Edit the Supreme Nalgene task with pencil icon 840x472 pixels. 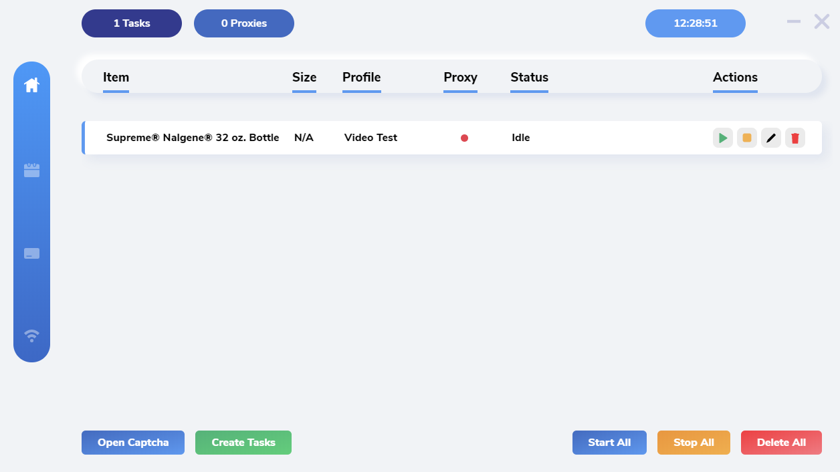[x=771, y=138]
